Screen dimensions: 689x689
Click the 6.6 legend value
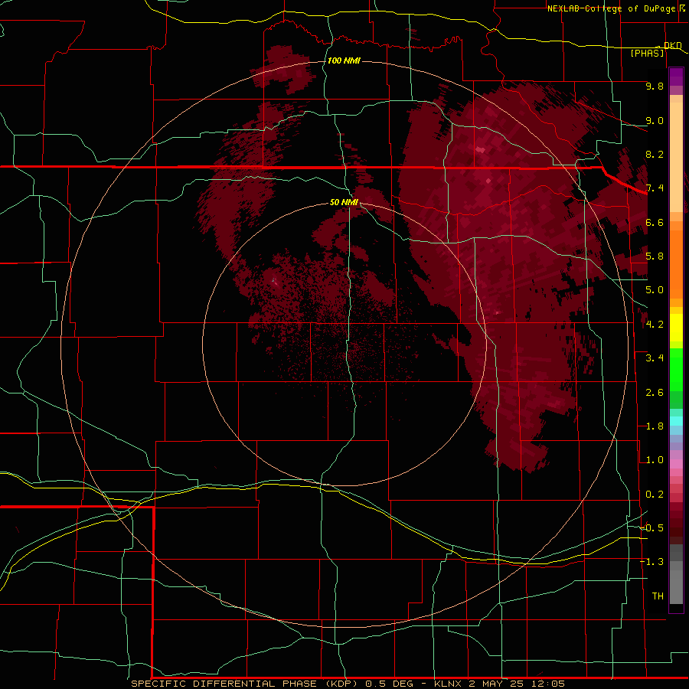[x=655, y=222]
